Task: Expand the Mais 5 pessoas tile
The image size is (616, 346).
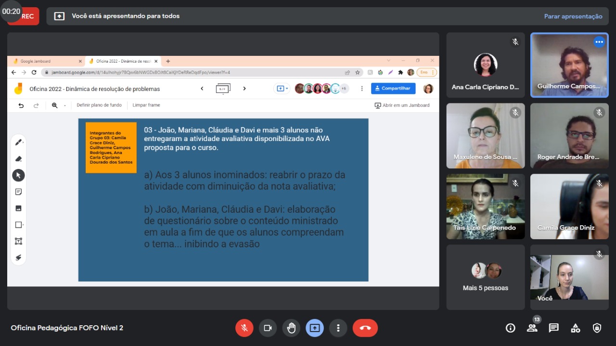Action: [485, 277]
